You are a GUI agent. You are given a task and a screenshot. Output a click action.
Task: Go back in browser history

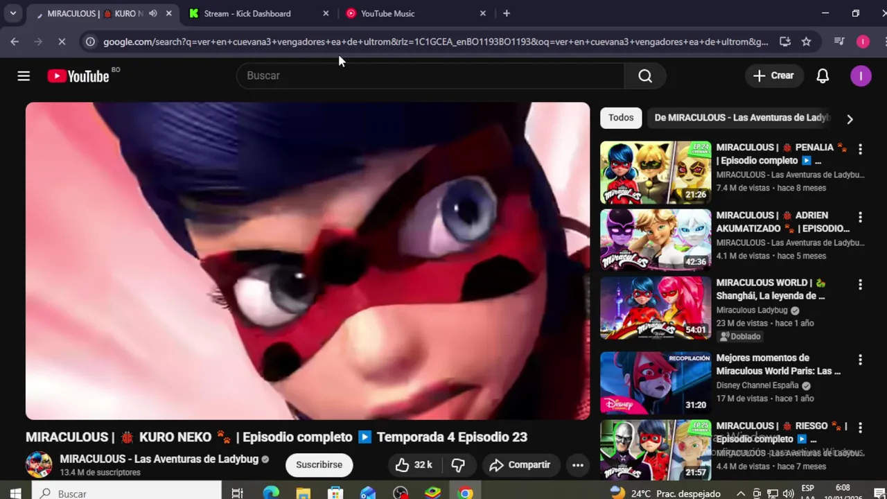[x=15, y=42]
